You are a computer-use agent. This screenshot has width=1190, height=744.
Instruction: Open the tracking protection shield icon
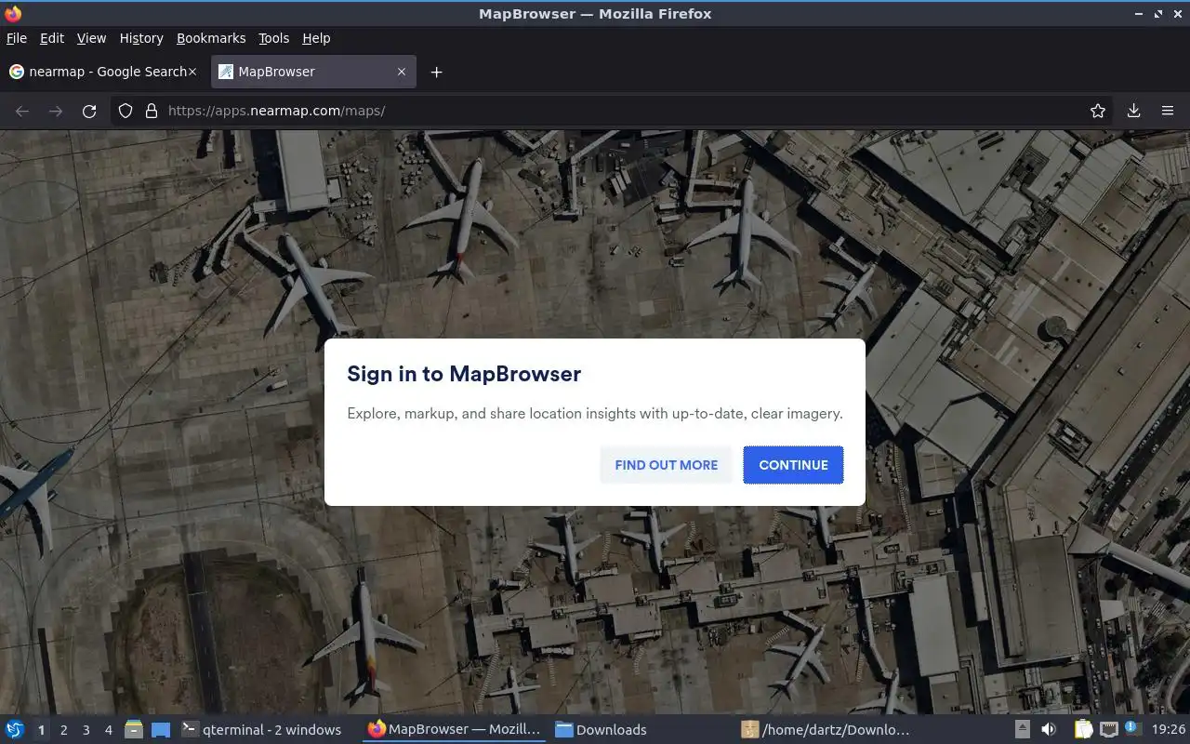[126, 111]
